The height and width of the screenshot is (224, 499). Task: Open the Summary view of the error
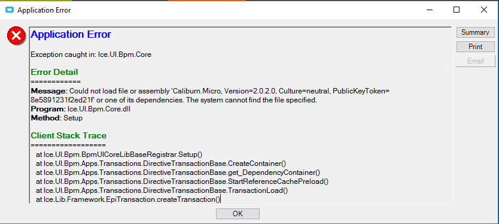tap(475, 32)
